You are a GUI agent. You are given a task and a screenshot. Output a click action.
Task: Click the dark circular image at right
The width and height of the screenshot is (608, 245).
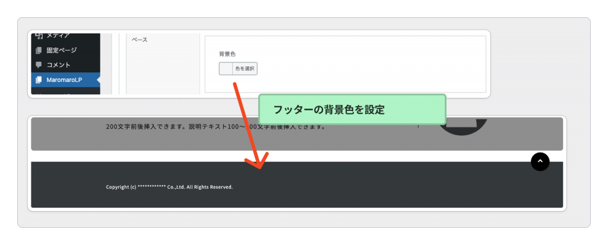pyautogui.click(x=465, y=126)
